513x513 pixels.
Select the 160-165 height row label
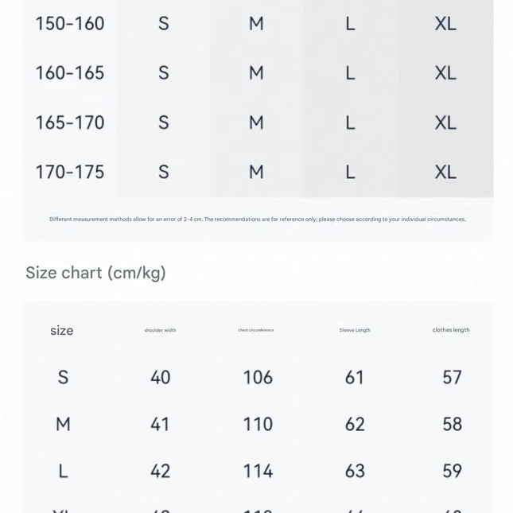[x=70, y=73]
